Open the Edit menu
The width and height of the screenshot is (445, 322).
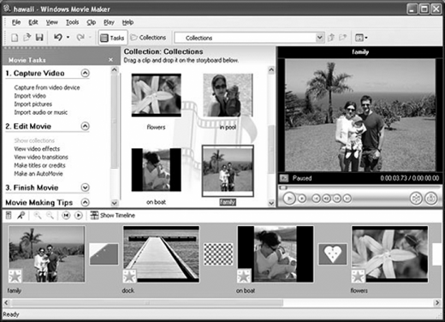[33, 22]
